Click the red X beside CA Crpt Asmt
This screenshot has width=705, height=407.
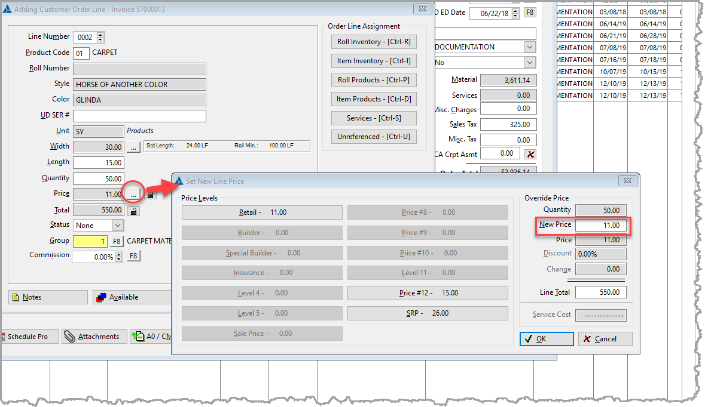[530, 155]
